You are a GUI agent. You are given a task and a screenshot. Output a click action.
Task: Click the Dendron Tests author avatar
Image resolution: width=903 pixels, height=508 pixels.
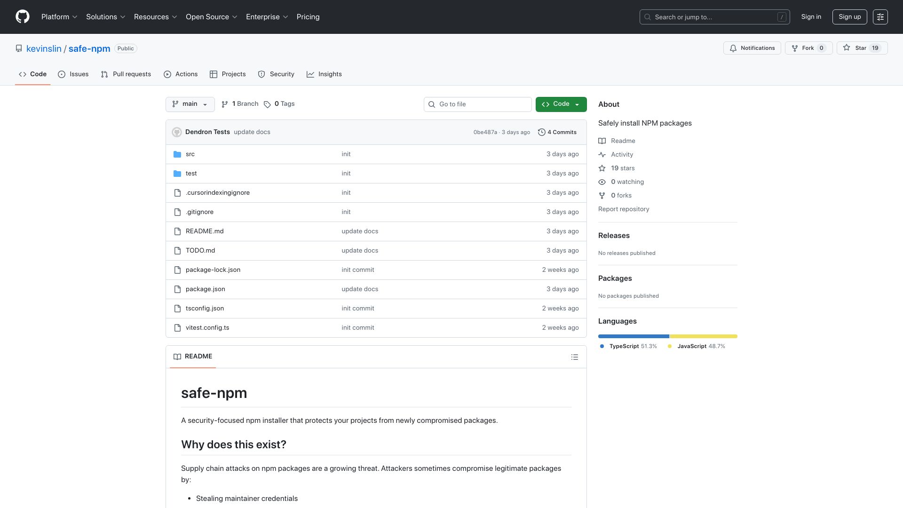click(177, 132)
